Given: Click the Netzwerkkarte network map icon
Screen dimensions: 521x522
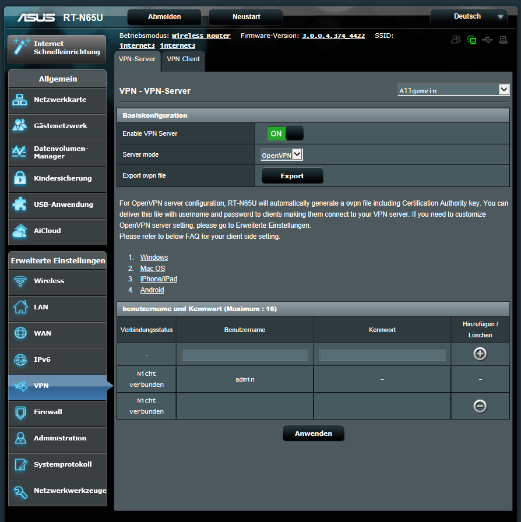Looking at the screenshot, I should [x=20, y=100].
